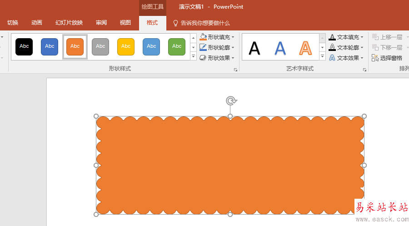
Task: Click the left middle handle of shape
Action: (x=96, y=165)
